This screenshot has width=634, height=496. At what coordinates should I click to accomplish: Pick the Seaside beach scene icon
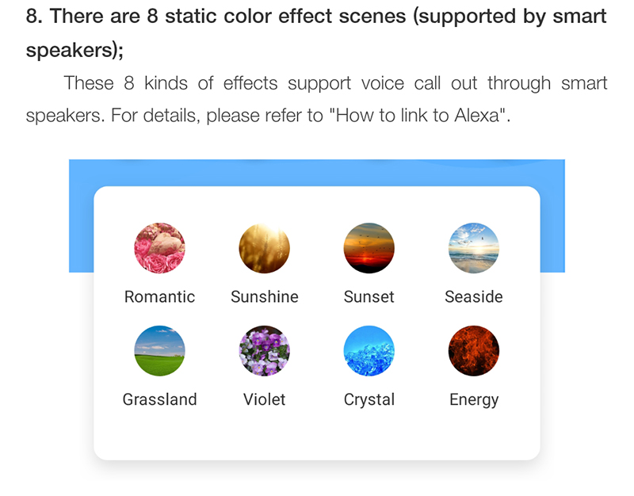(x=474, y=248)
